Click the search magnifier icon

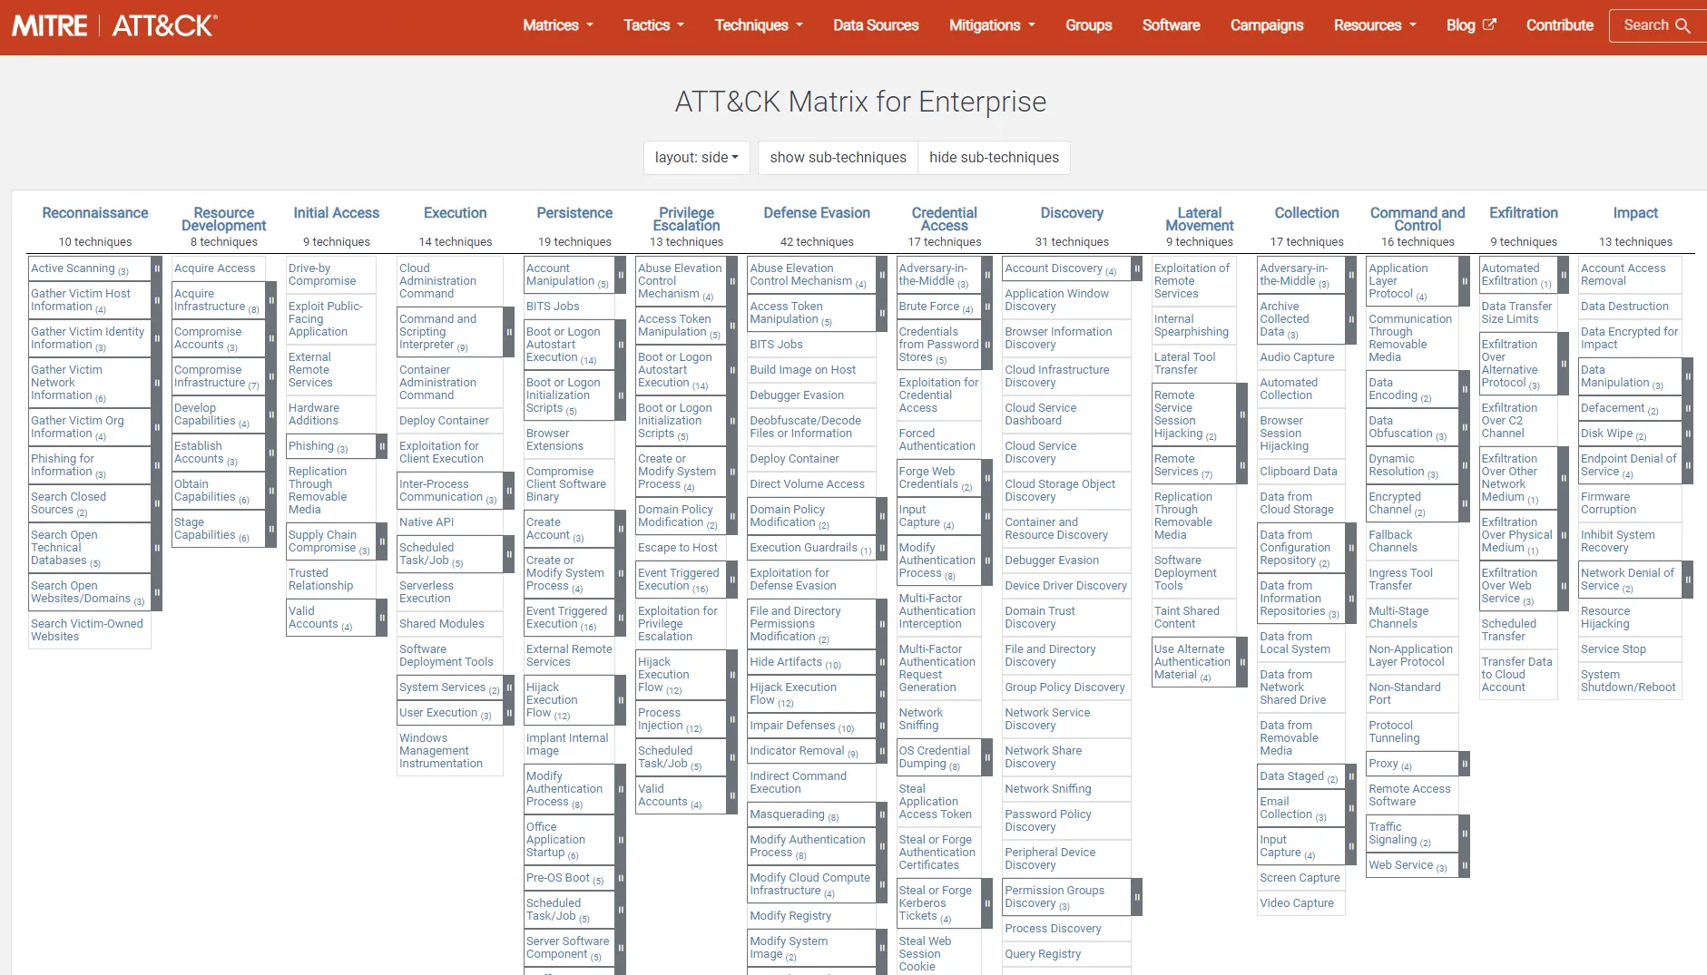click(1682, 25)
